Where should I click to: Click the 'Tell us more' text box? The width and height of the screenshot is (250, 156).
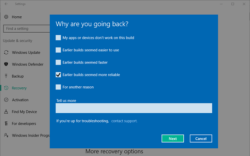pyautogui.click(x=134, y=108)
